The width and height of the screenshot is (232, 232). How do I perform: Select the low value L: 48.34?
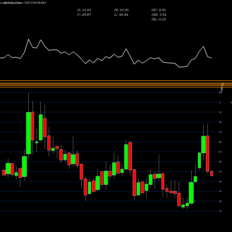[121, 15]
